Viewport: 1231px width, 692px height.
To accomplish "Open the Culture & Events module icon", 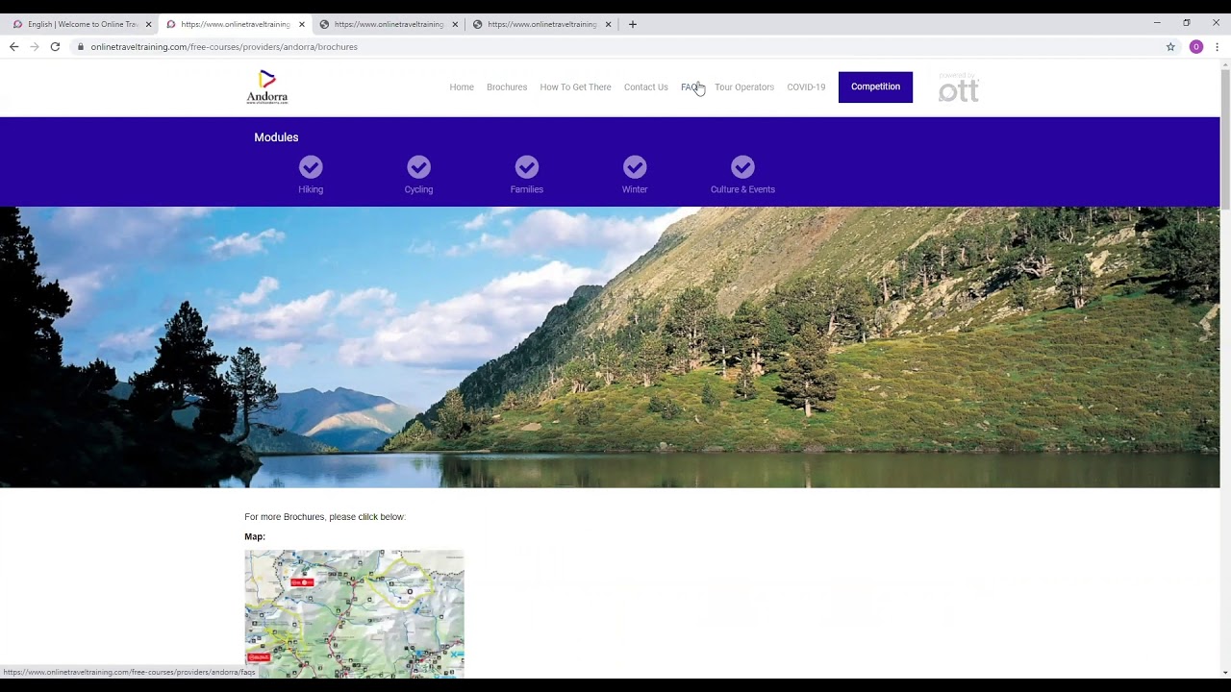I will [x=742, y=167].
